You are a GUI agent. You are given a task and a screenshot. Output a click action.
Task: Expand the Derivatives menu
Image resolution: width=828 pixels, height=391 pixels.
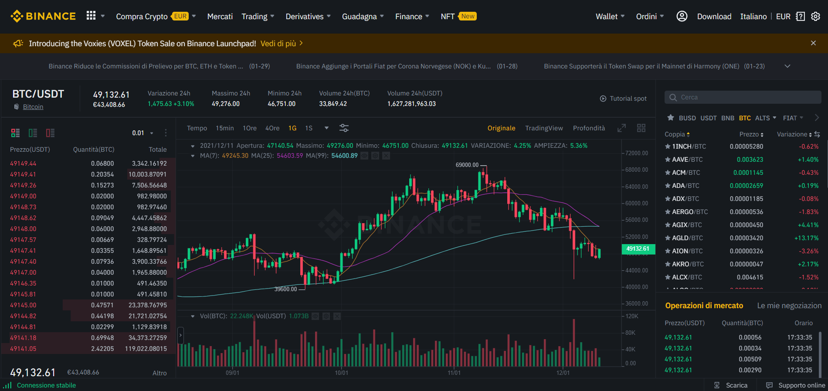308,17
